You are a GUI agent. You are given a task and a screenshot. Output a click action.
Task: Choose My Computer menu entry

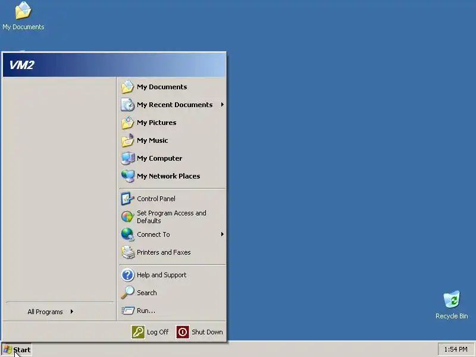tap(173, 158)
